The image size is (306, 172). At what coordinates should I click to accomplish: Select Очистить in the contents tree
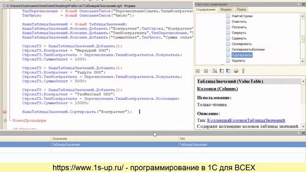point(239,21)
